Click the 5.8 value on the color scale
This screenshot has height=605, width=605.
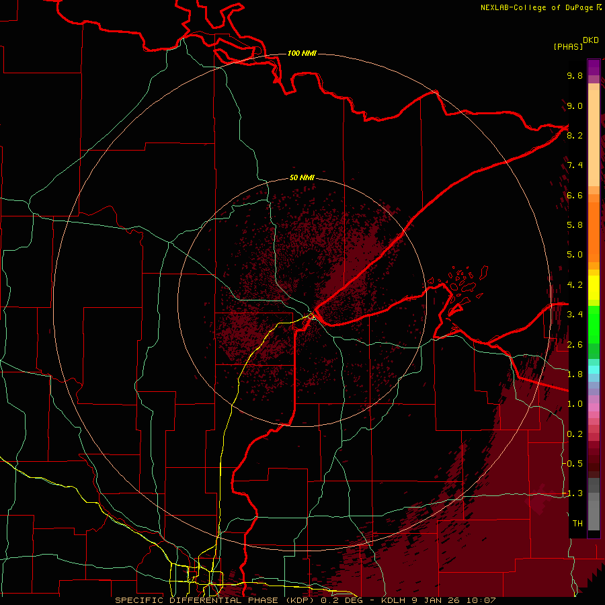tap(575, 225)
